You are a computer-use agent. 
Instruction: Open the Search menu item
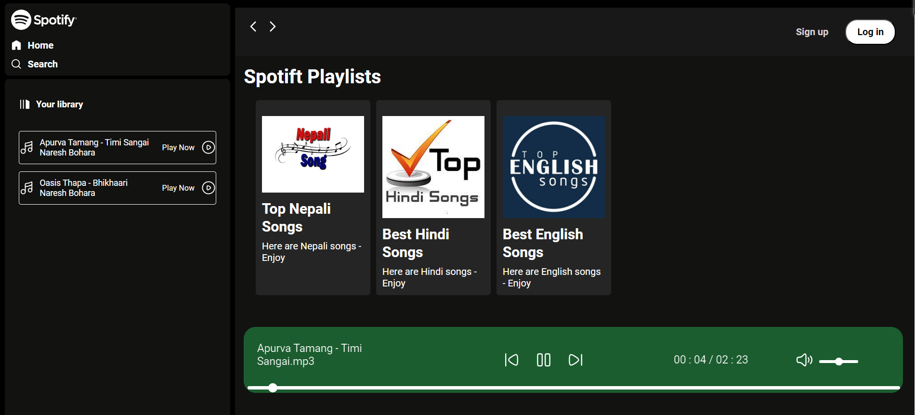point(42,64)
